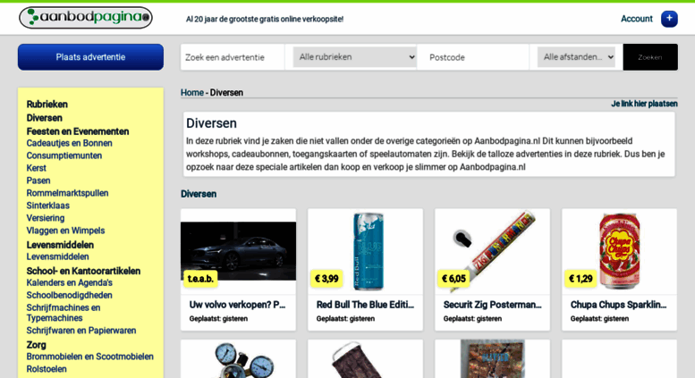Open the book cover thumbnail

click(x=493, y=359)
